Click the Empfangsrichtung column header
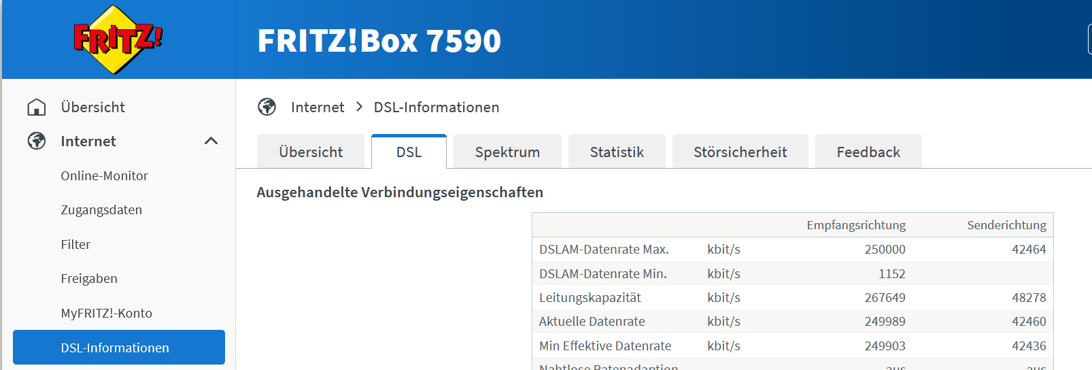The image size is (1092, 370). [856, 225]
